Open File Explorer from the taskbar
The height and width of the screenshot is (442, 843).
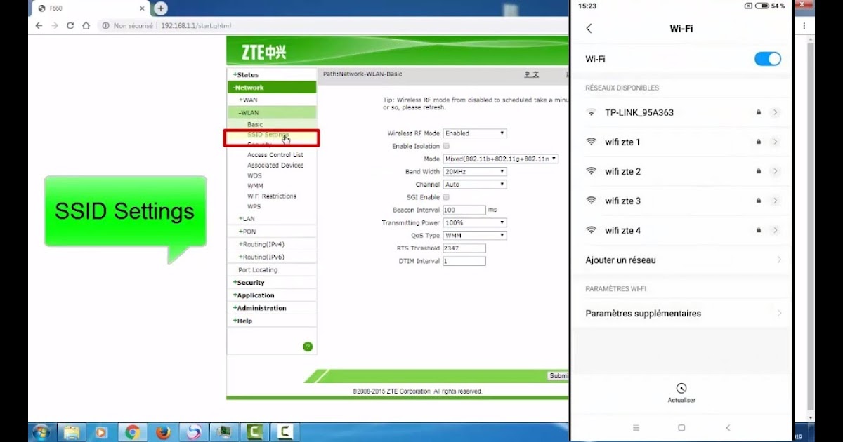coord(71,432)
